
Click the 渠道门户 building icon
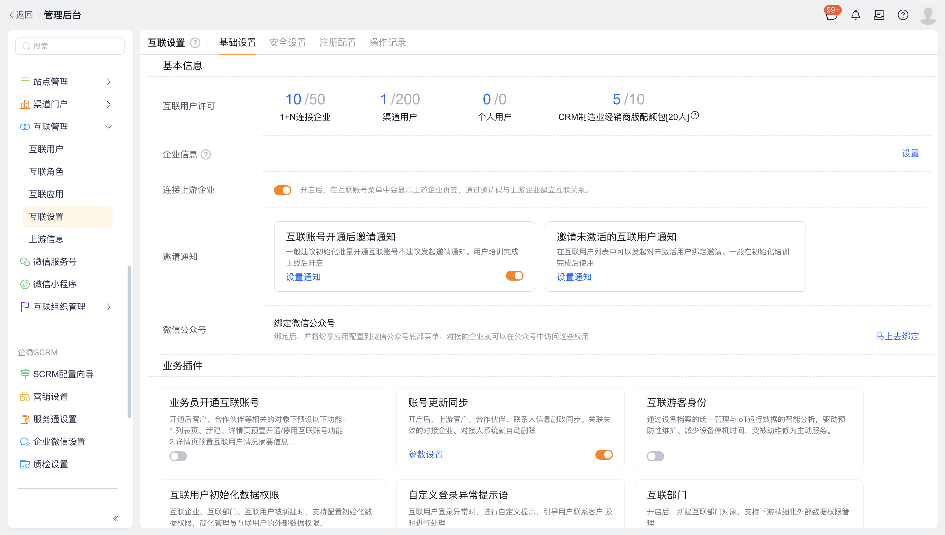tap(25, 104)
